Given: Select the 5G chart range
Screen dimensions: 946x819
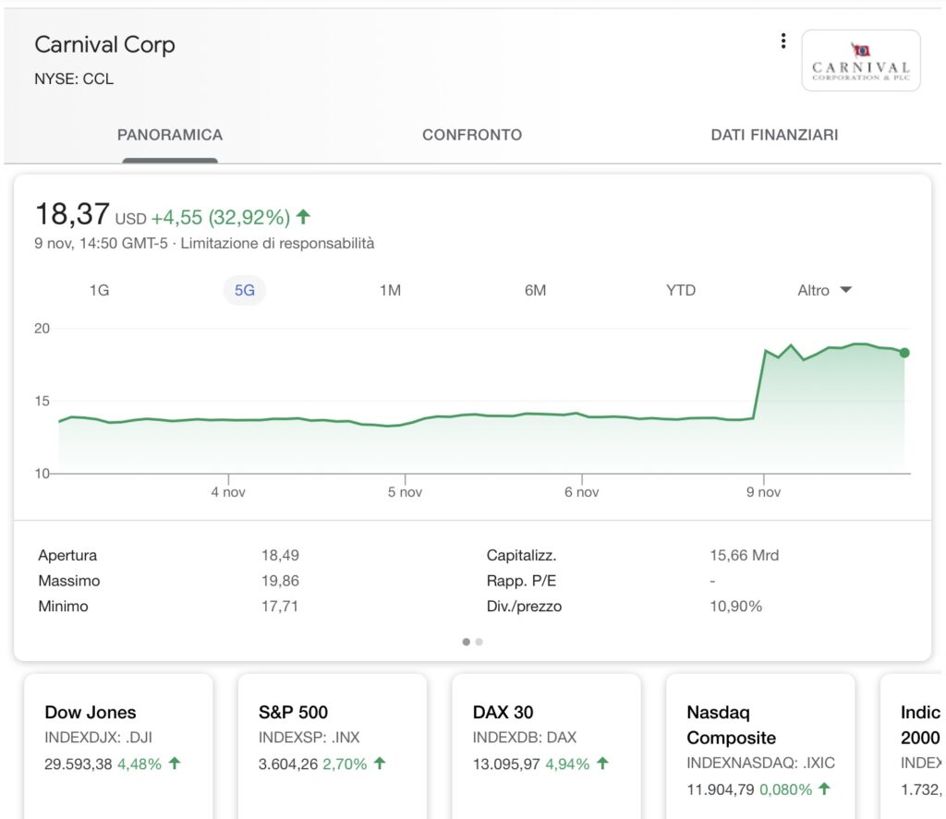Looking at the screenshot, I should coord(244,290).
